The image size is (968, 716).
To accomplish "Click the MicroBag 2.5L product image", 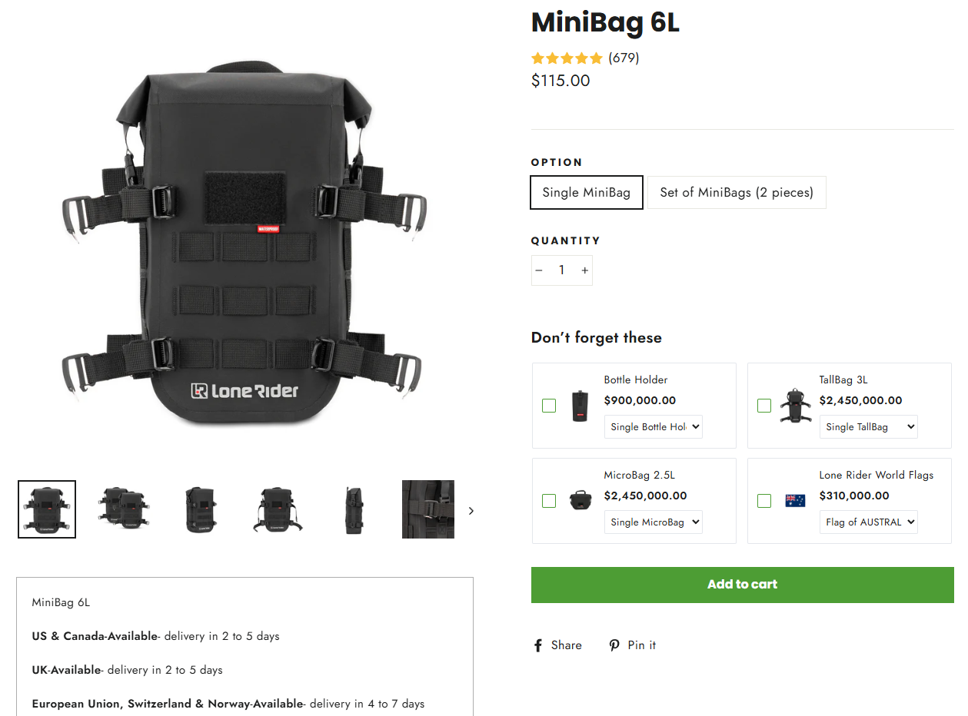I will pyautogui.click(x=580, y=501).
